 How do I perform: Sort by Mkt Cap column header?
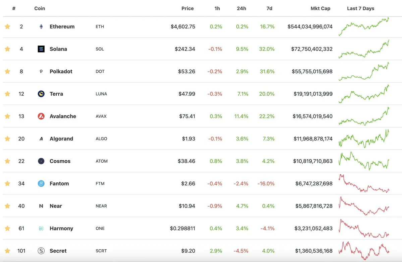[320, 8]
